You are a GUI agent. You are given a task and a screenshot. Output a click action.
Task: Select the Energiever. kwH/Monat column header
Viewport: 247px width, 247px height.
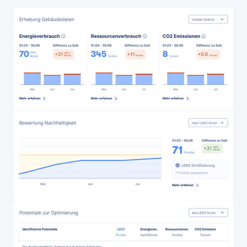(x=149, y=232)
